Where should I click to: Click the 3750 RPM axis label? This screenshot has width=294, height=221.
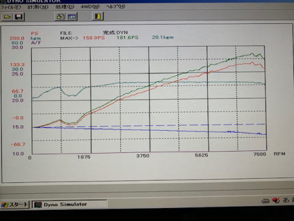pos(143,156)
